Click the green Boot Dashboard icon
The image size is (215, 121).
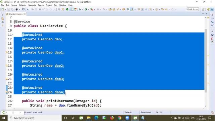tap(67, 9)
